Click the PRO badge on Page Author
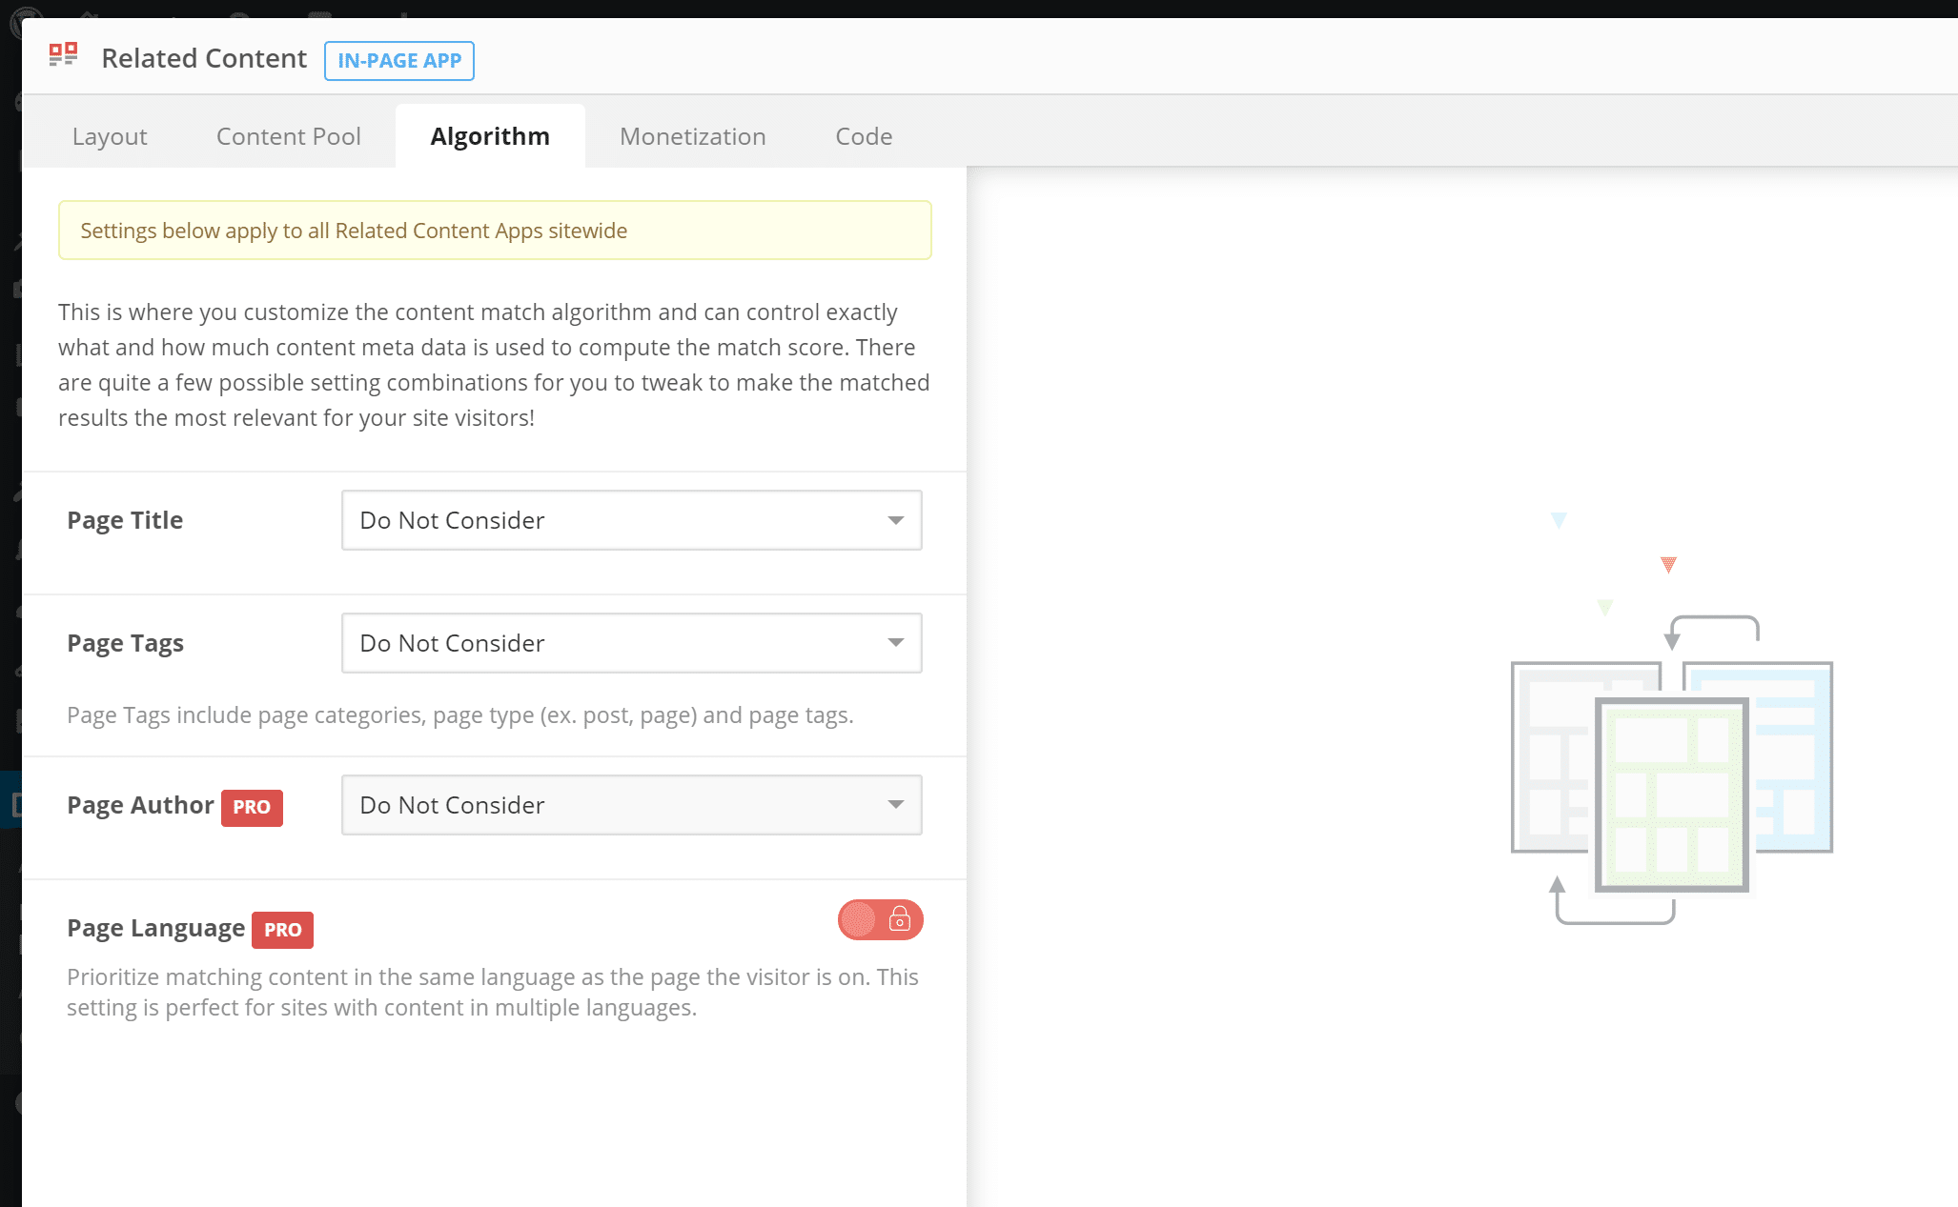Image resolution: width=1958 pixels, height=1207 pixels. [x=249, y=808]
